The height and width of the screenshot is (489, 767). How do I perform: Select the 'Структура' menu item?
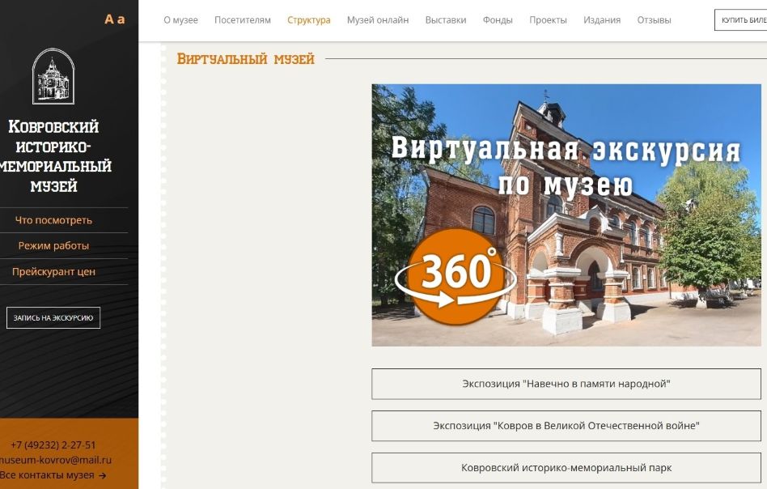point(308,20)
